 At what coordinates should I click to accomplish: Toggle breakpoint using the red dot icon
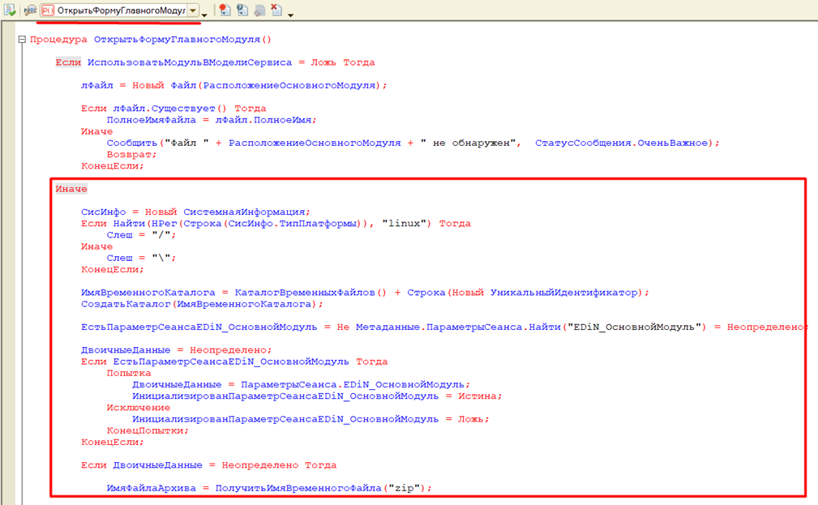coord(224,11)
